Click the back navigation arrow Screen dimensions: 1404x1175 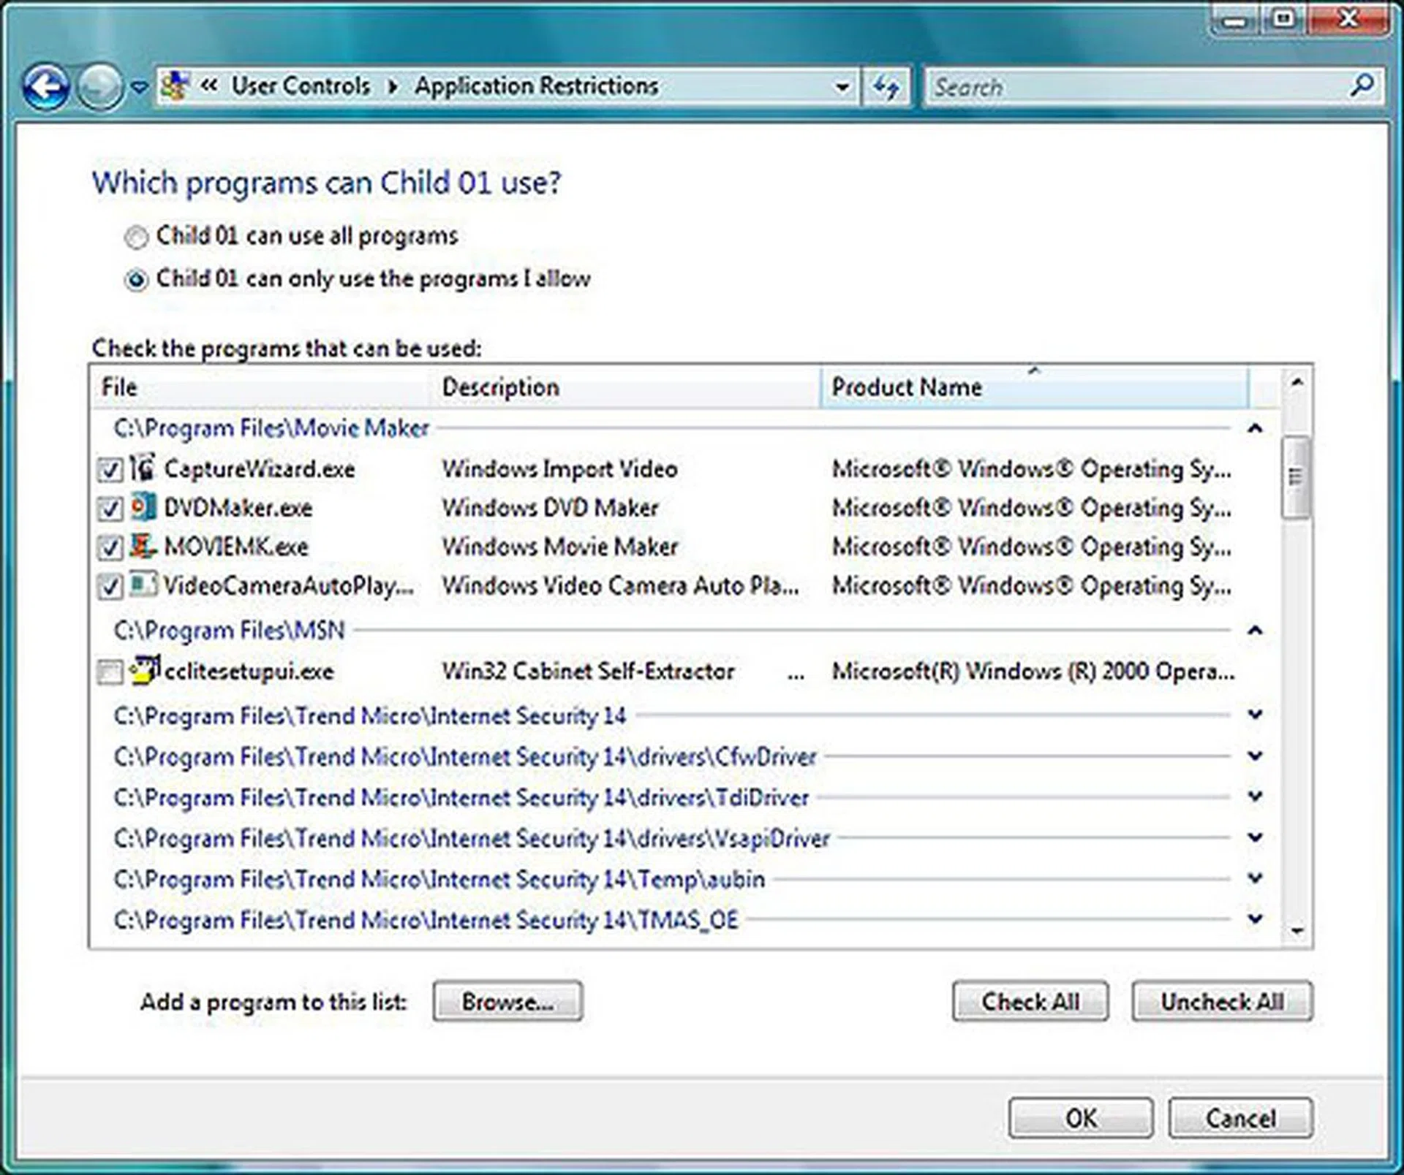[x=45, y=85]
